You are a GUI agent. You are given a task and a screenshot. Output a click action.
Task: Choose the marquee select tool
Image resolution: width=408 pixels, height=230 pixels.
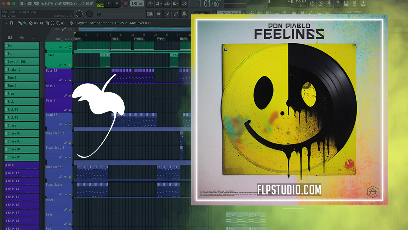tap(52, 23)
